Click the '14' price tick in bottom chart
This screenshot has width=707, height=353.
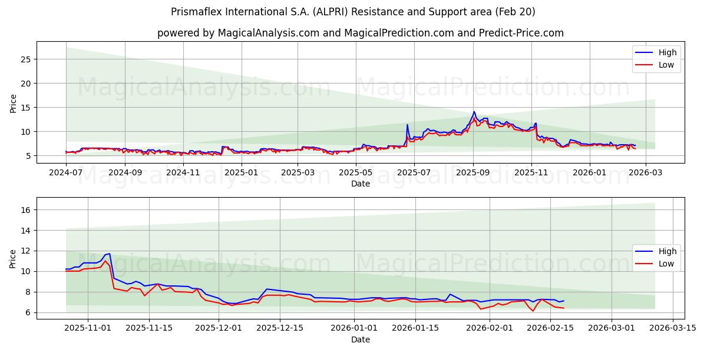click(x=26, y=231)
